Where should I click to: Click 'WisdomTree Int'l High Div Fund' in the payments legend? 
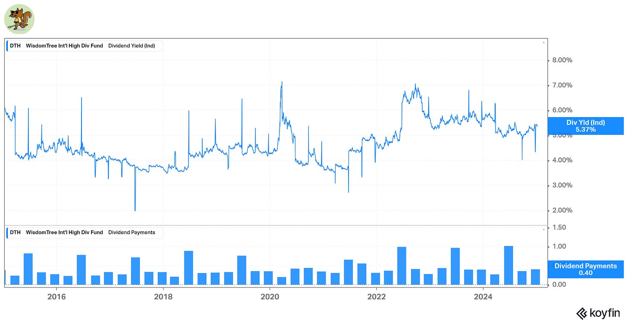point(64,232)
